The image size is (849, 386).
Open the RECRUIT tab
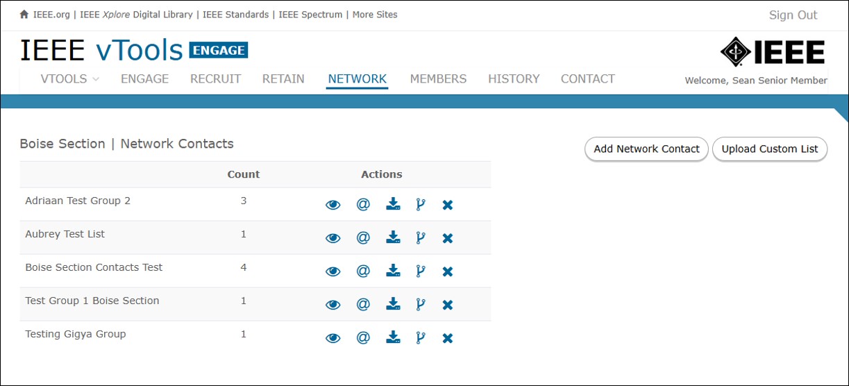coord(215,79)
